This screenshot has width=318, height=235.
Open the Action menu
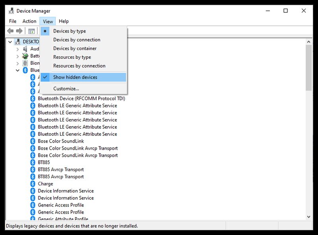tap(29, 21)
